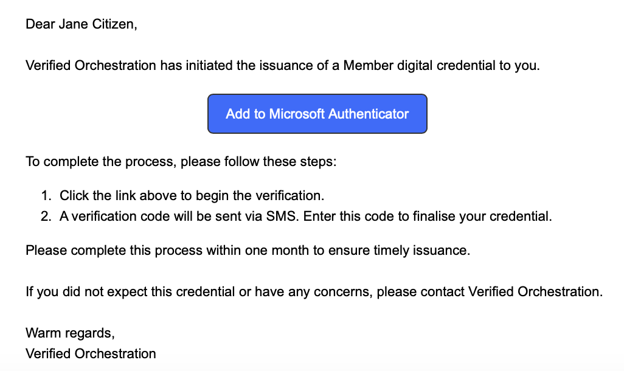
Task: Click the list number 2 marker
Action: 46,216
